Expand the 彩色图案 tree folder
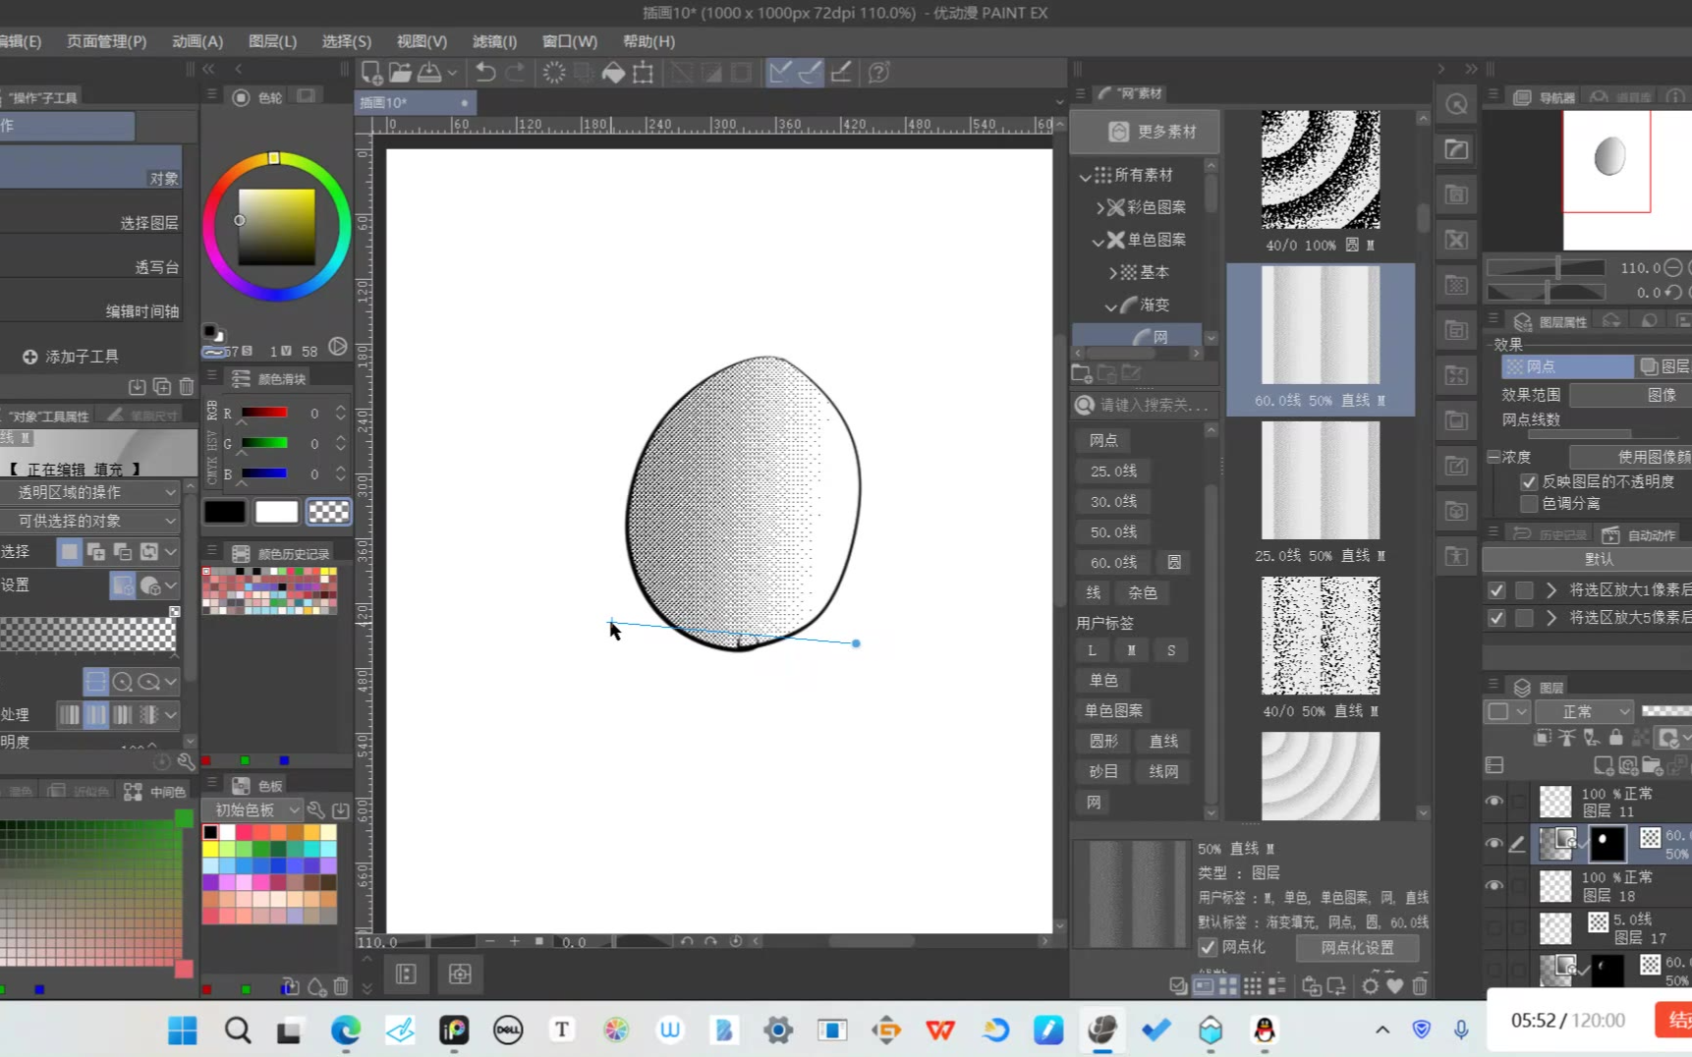The image size is (1692, 1057). pyautogui.click(x=1100, y=207)
